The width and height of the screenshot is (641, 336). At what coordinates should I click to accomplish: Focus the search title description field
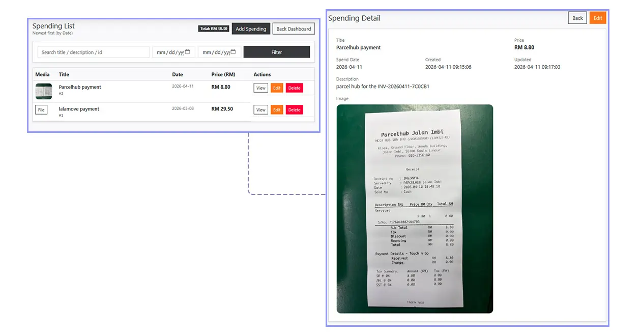point(93,51)
